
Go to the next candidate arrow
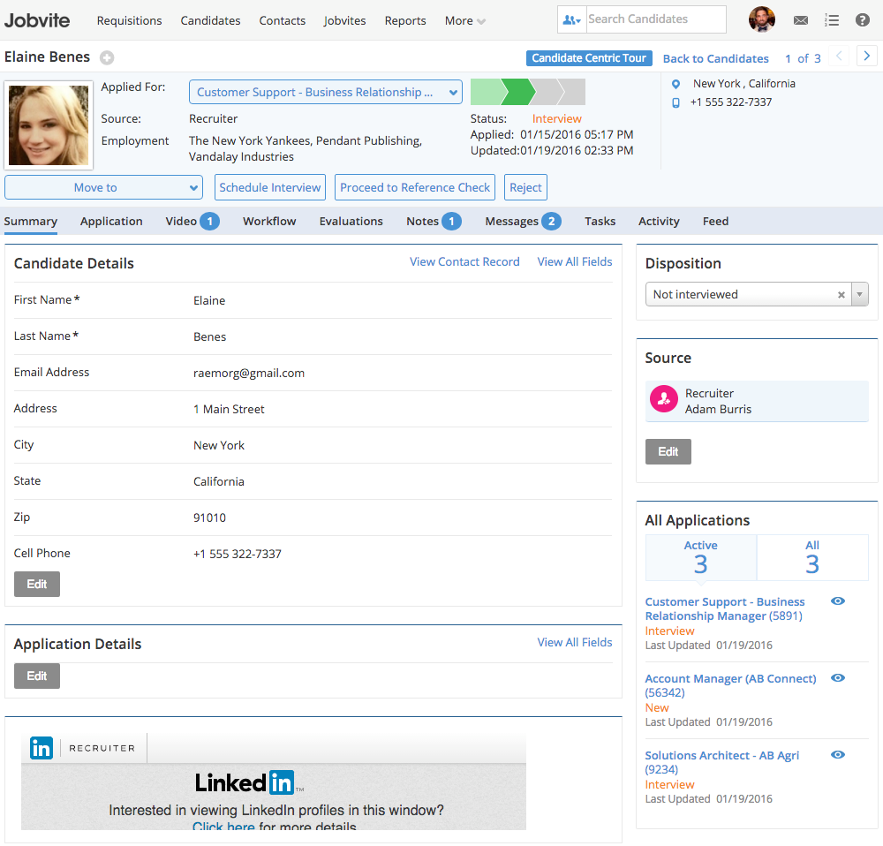(867, 57)
